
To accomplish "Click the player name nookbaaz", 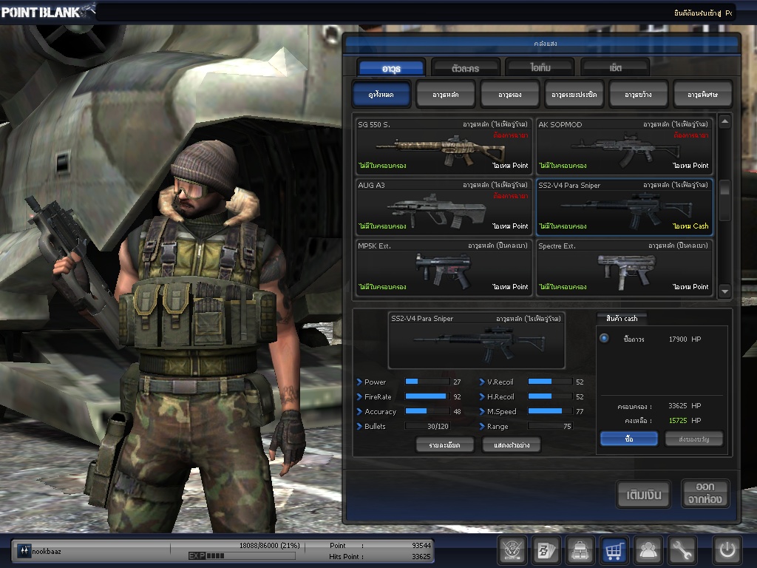I will tap(47, 551).
